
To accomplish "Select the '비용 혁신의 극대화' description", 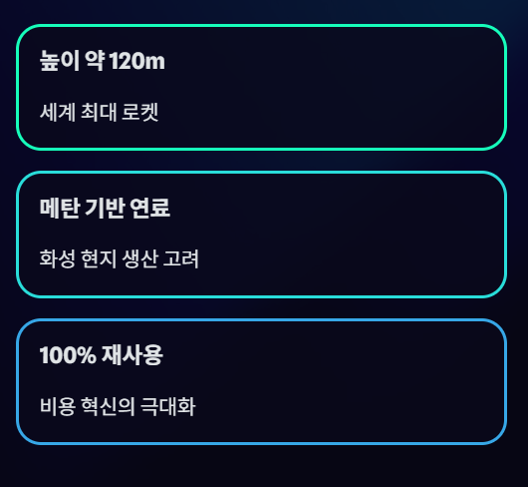I will [x=118, y=406].
